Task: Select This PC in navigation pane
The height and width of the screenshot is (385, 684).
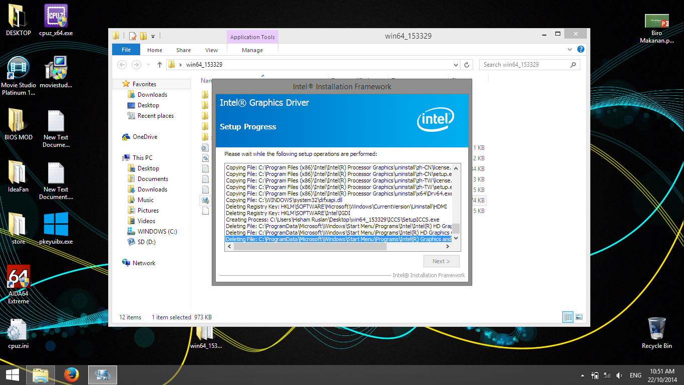Action: pos(143,157)
